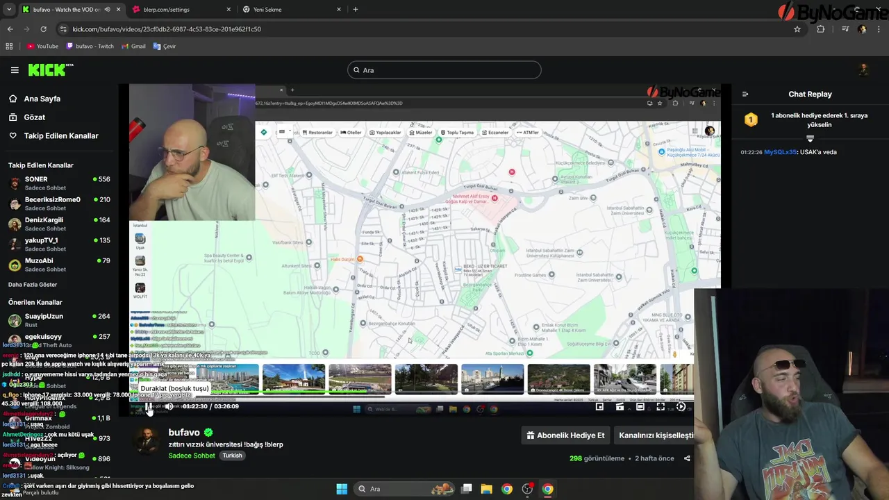Open the YouTube bookmark
This screenshot has width=889, height=500.
tap(42, 47)
